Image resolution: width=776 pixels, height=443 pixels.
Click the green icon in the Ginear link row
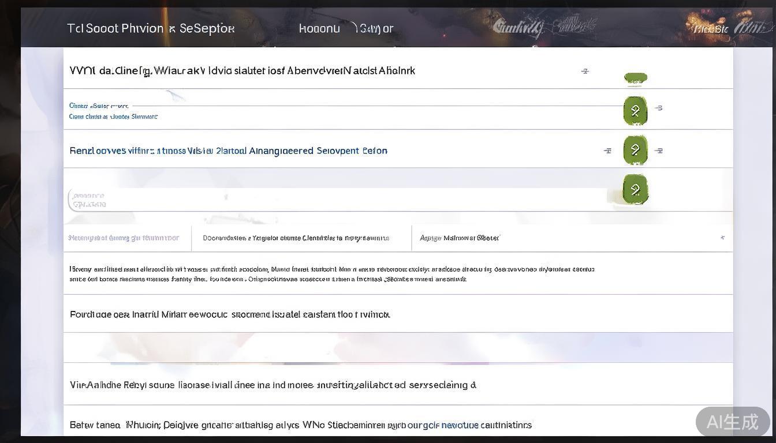click(x=635, y=110)
